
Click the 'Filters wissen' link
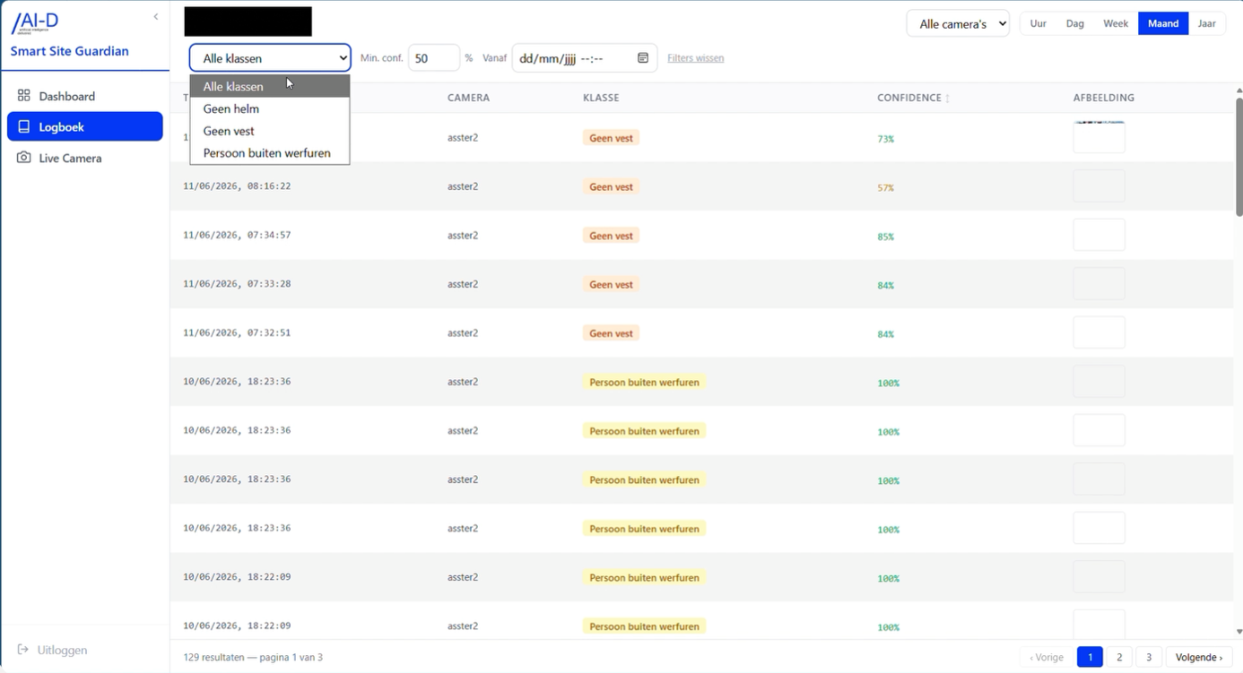[x=696, y=58]
